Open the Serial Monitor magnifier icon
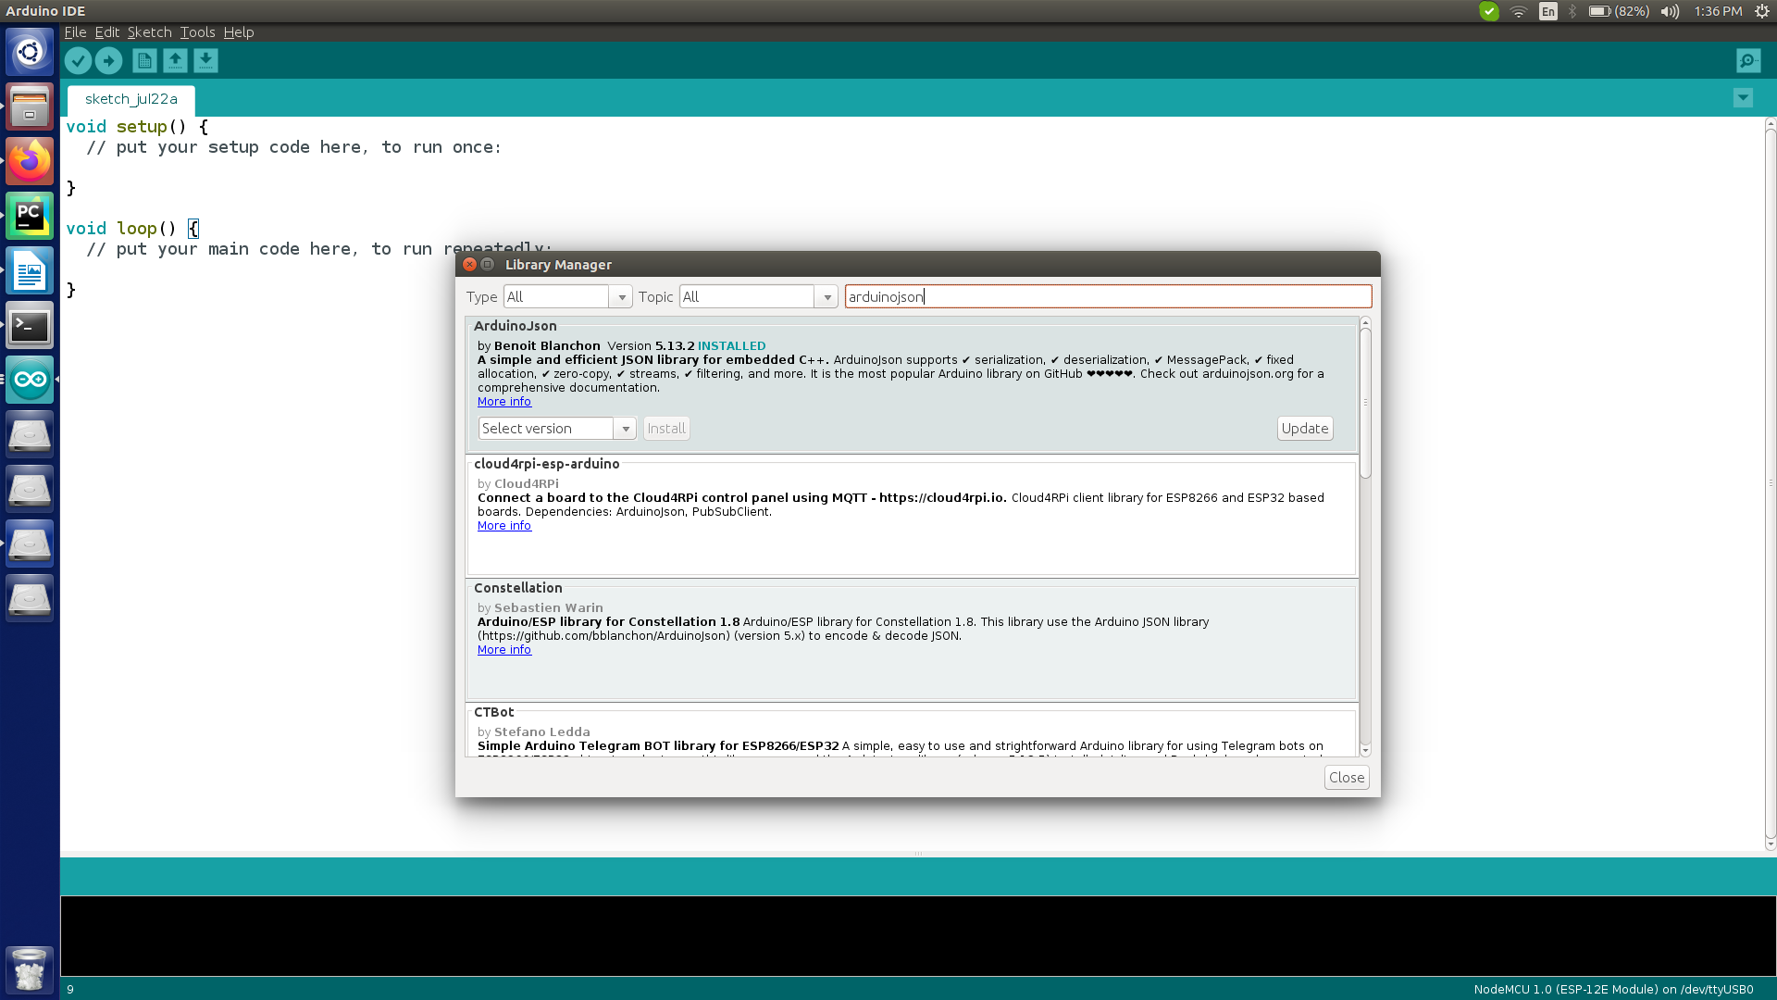 [x=1747, y=61]
